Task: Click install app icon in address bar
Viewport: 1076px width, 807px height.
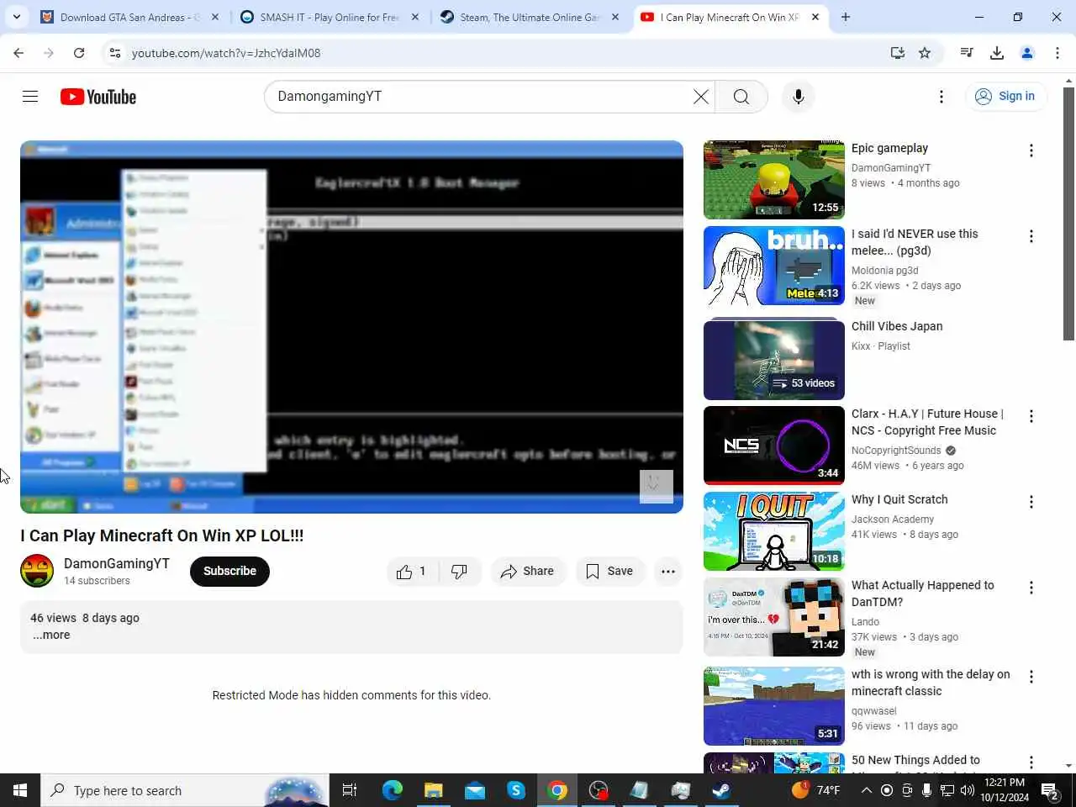Action: 898,53
